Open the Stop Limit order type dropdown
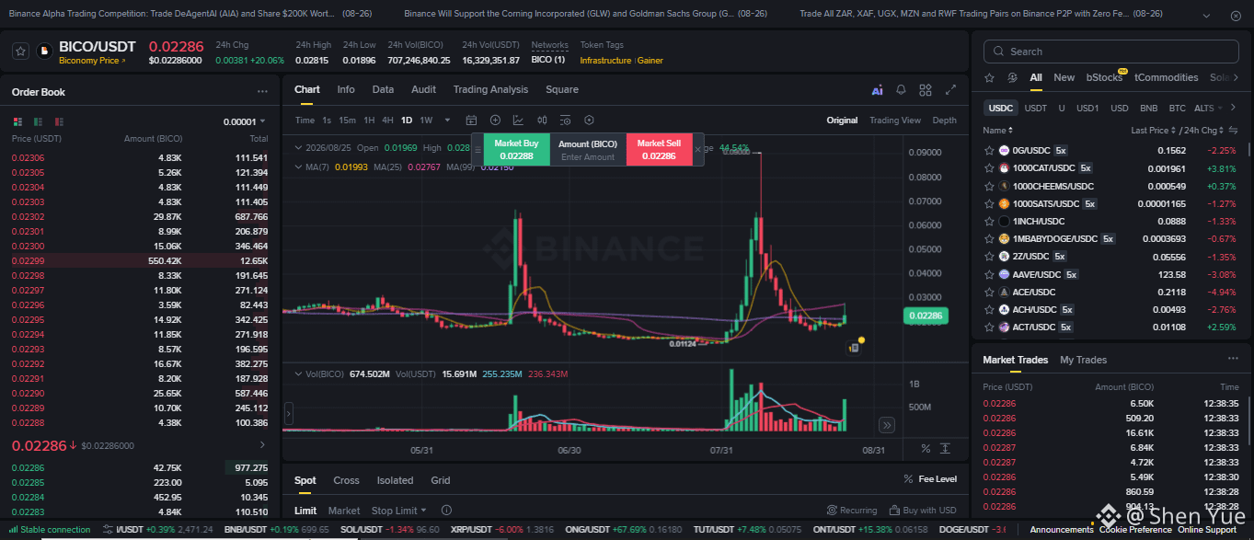This screenshot has width=1254, height=540. point(399,511)
